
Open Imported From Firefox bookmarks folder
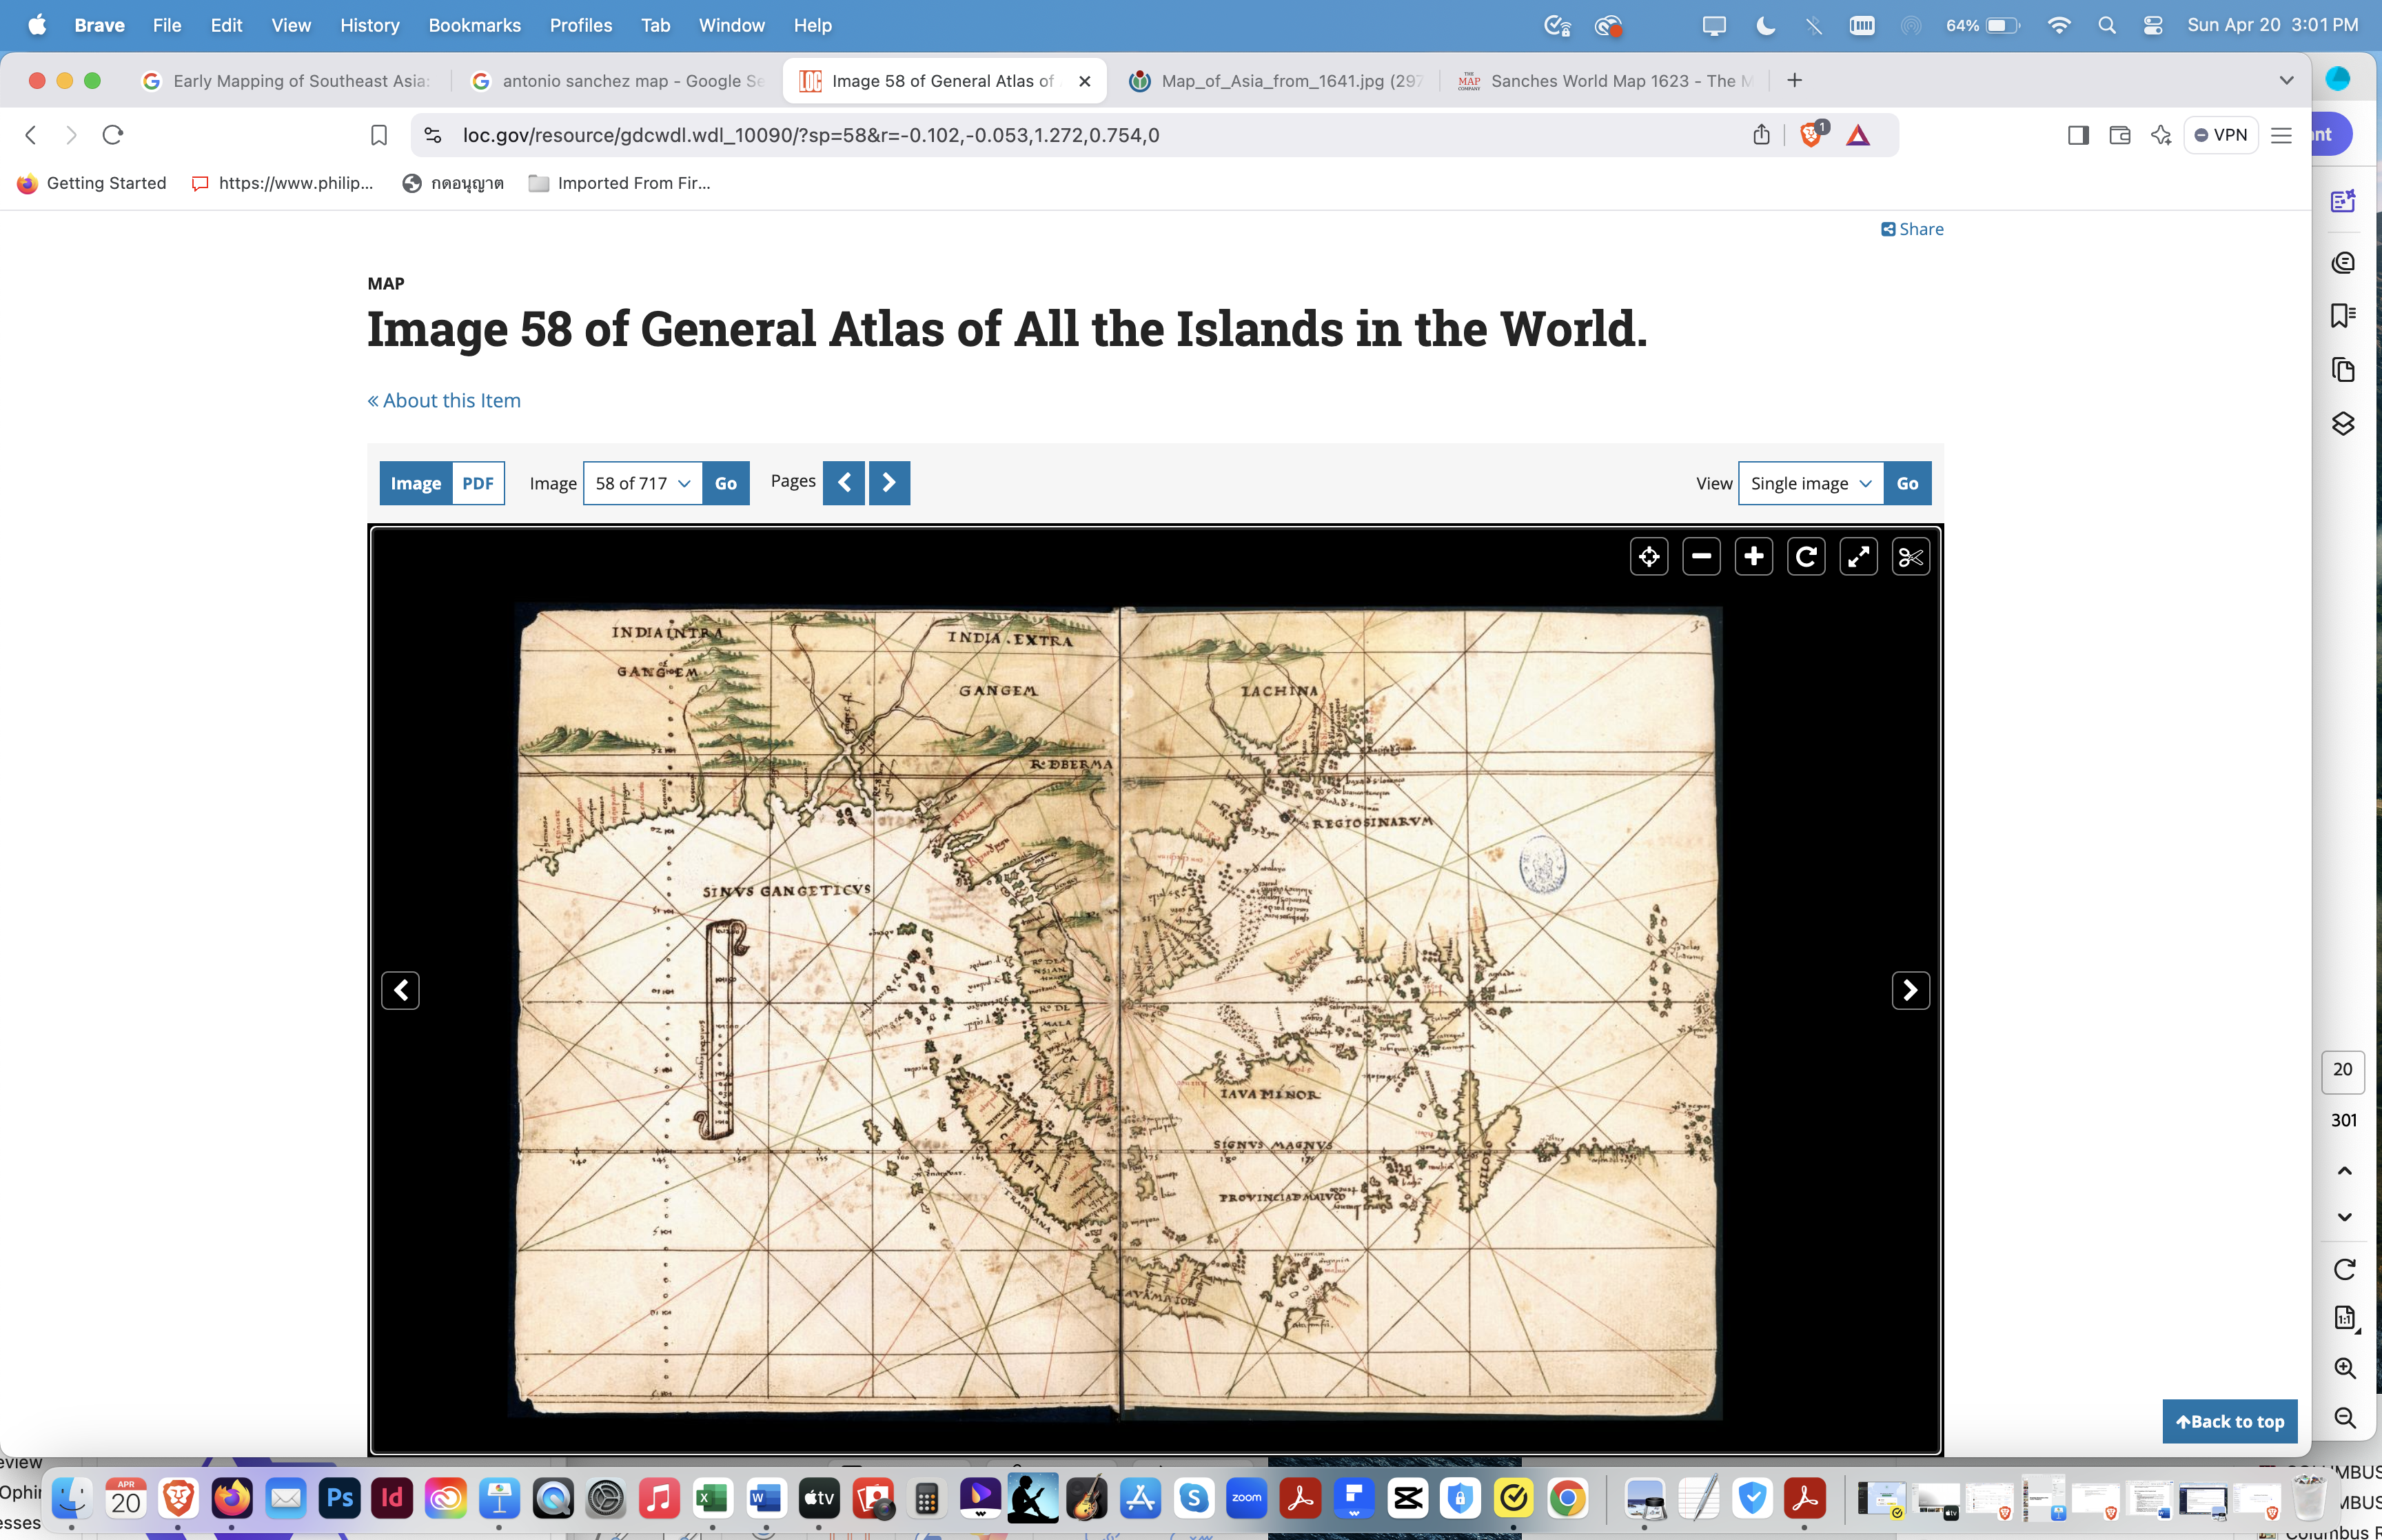tap(620, 183)
